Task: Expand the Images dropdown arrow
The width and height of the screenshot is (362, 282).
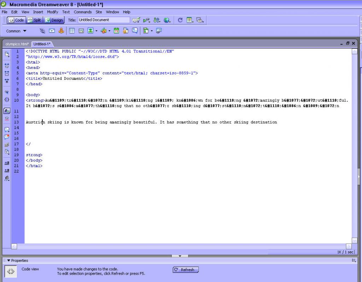Action: tap(96, 31)
